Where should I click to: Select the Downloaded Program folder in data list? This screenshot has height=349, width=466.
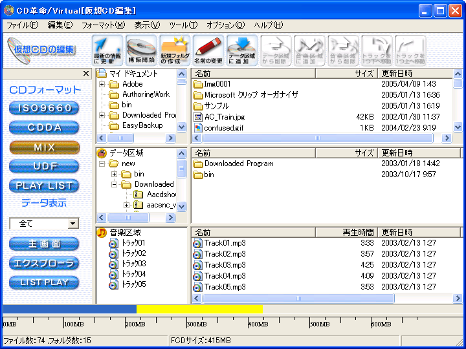coord(233,164)
